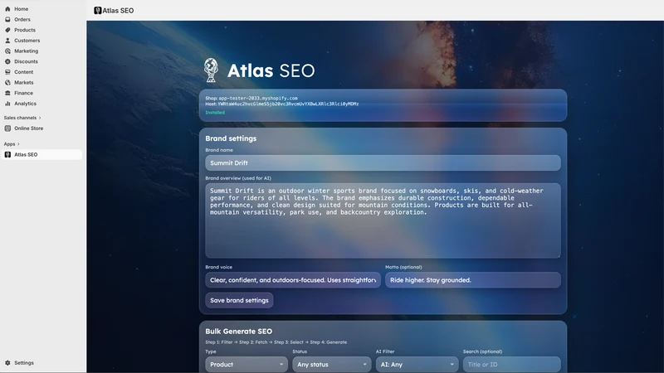Navigate to Marketing
664x373 pixels.
27,51
